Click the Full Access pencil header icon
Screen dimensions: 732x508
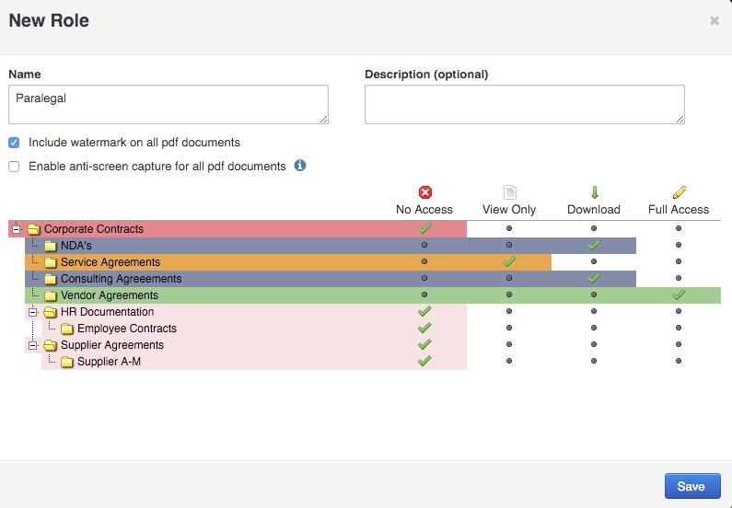[x=679, y=192]
